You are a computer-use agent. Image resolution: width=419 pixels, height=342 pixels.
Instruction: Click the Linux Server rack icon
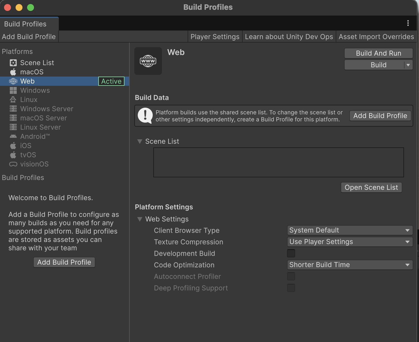click(x=13, y=127)
